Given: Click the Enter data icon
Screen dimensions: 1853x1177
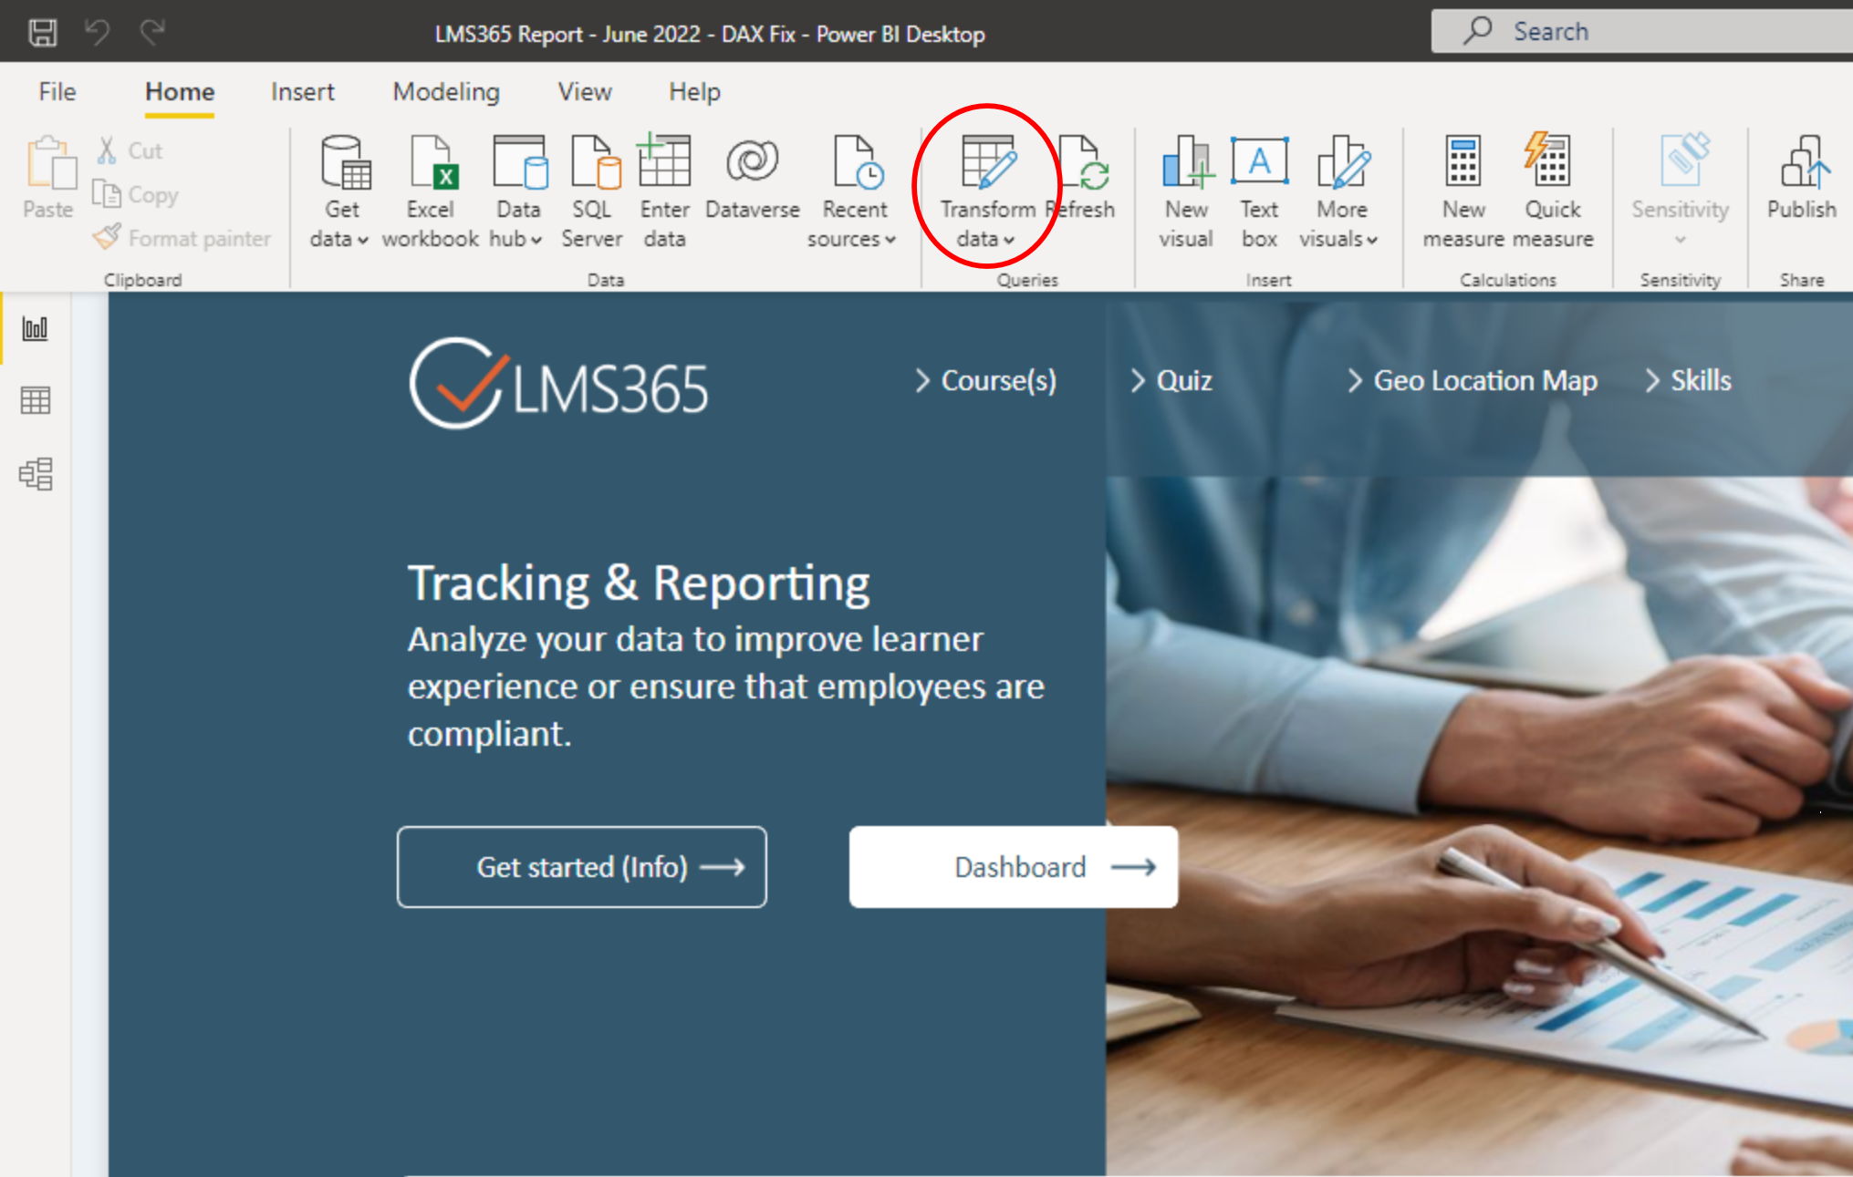Looking at the screenshot, I should tap(664, 164).
